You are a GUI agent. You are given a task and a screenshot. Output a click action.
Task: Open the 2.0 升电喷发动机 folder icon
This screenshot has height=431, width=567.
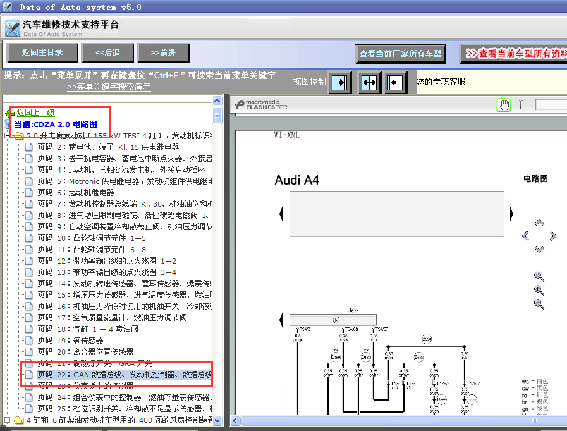click(19, 136)
